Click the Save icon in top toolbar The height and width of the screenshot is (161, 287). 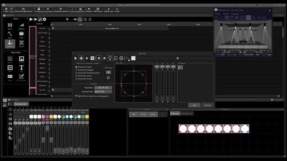point(6,10)
